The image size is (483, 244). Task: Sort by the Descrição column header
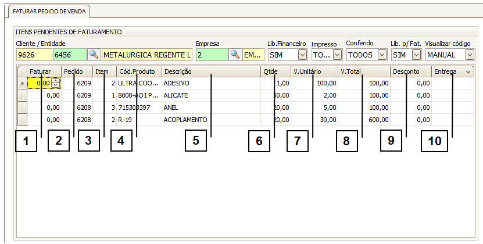click(x=209, y=71)
